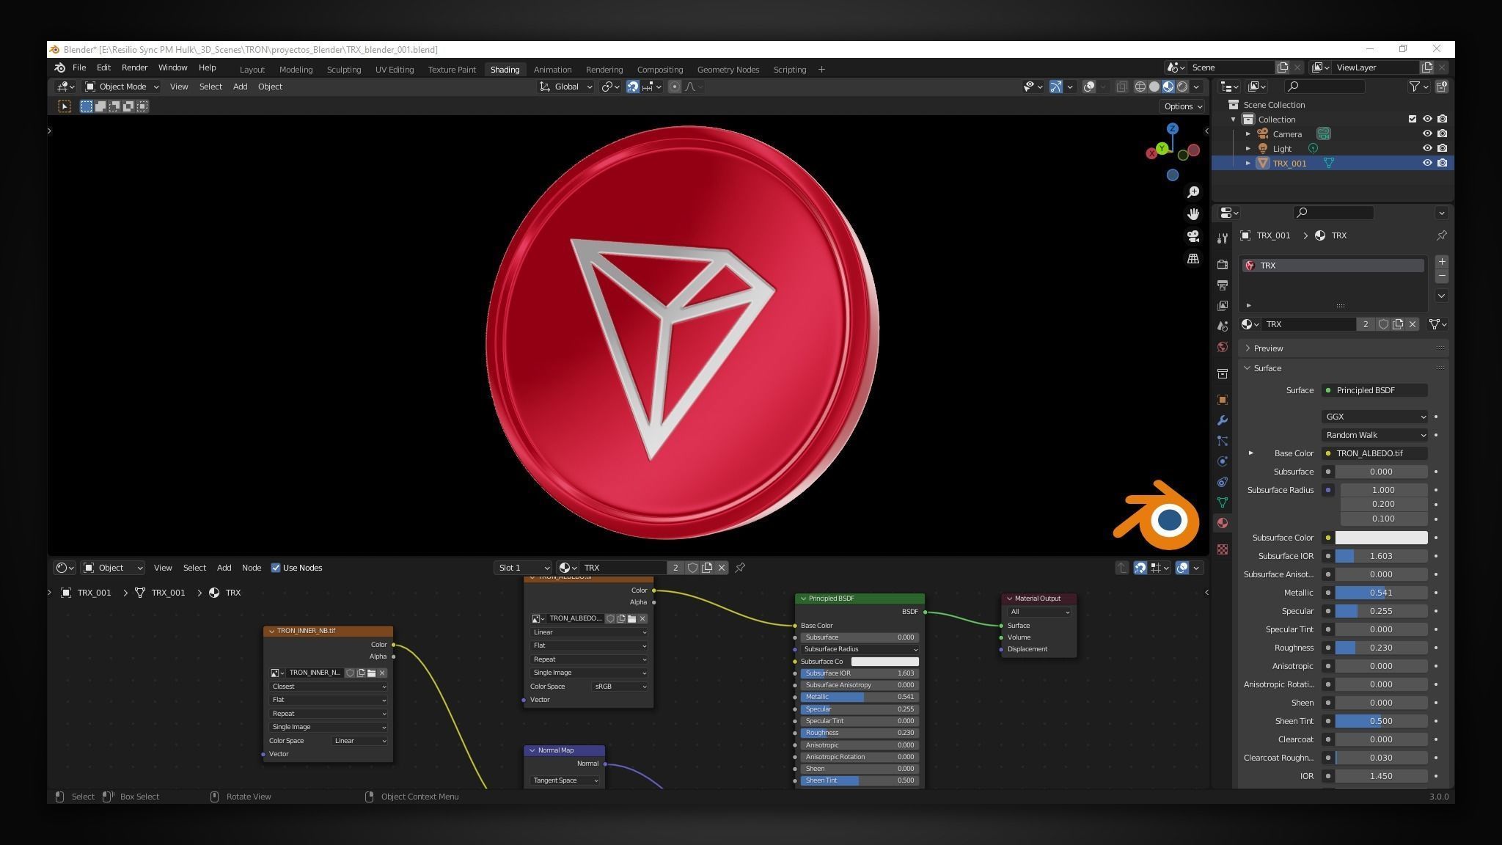The width and height of the screenshot is (1502, 845).
Task: Open Object Mode dropdown
Action: tap(122, 87)
